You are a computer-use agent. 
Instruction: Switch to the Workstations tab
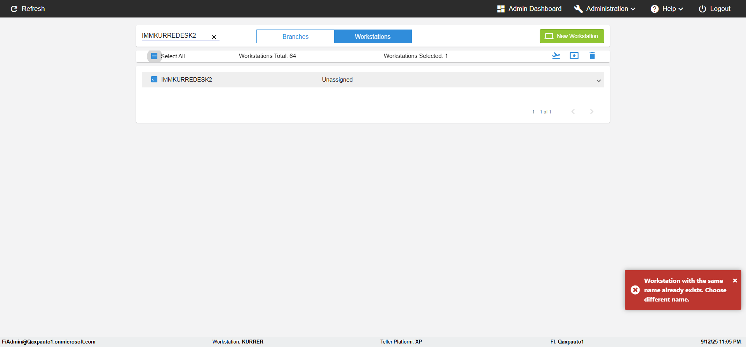click(x=373, y=37)
